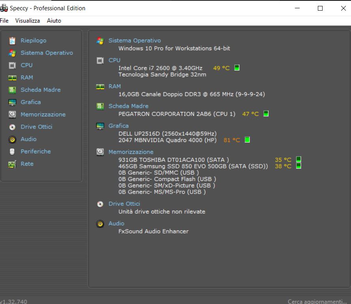Click the 931GB TOSHIBA DT01ACA100 drive line
The image size is (351, 304).
173,160
